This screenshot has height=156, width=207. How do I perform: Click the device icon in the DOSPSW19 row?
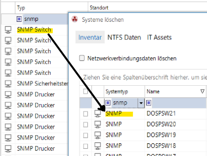pos(97,135)
